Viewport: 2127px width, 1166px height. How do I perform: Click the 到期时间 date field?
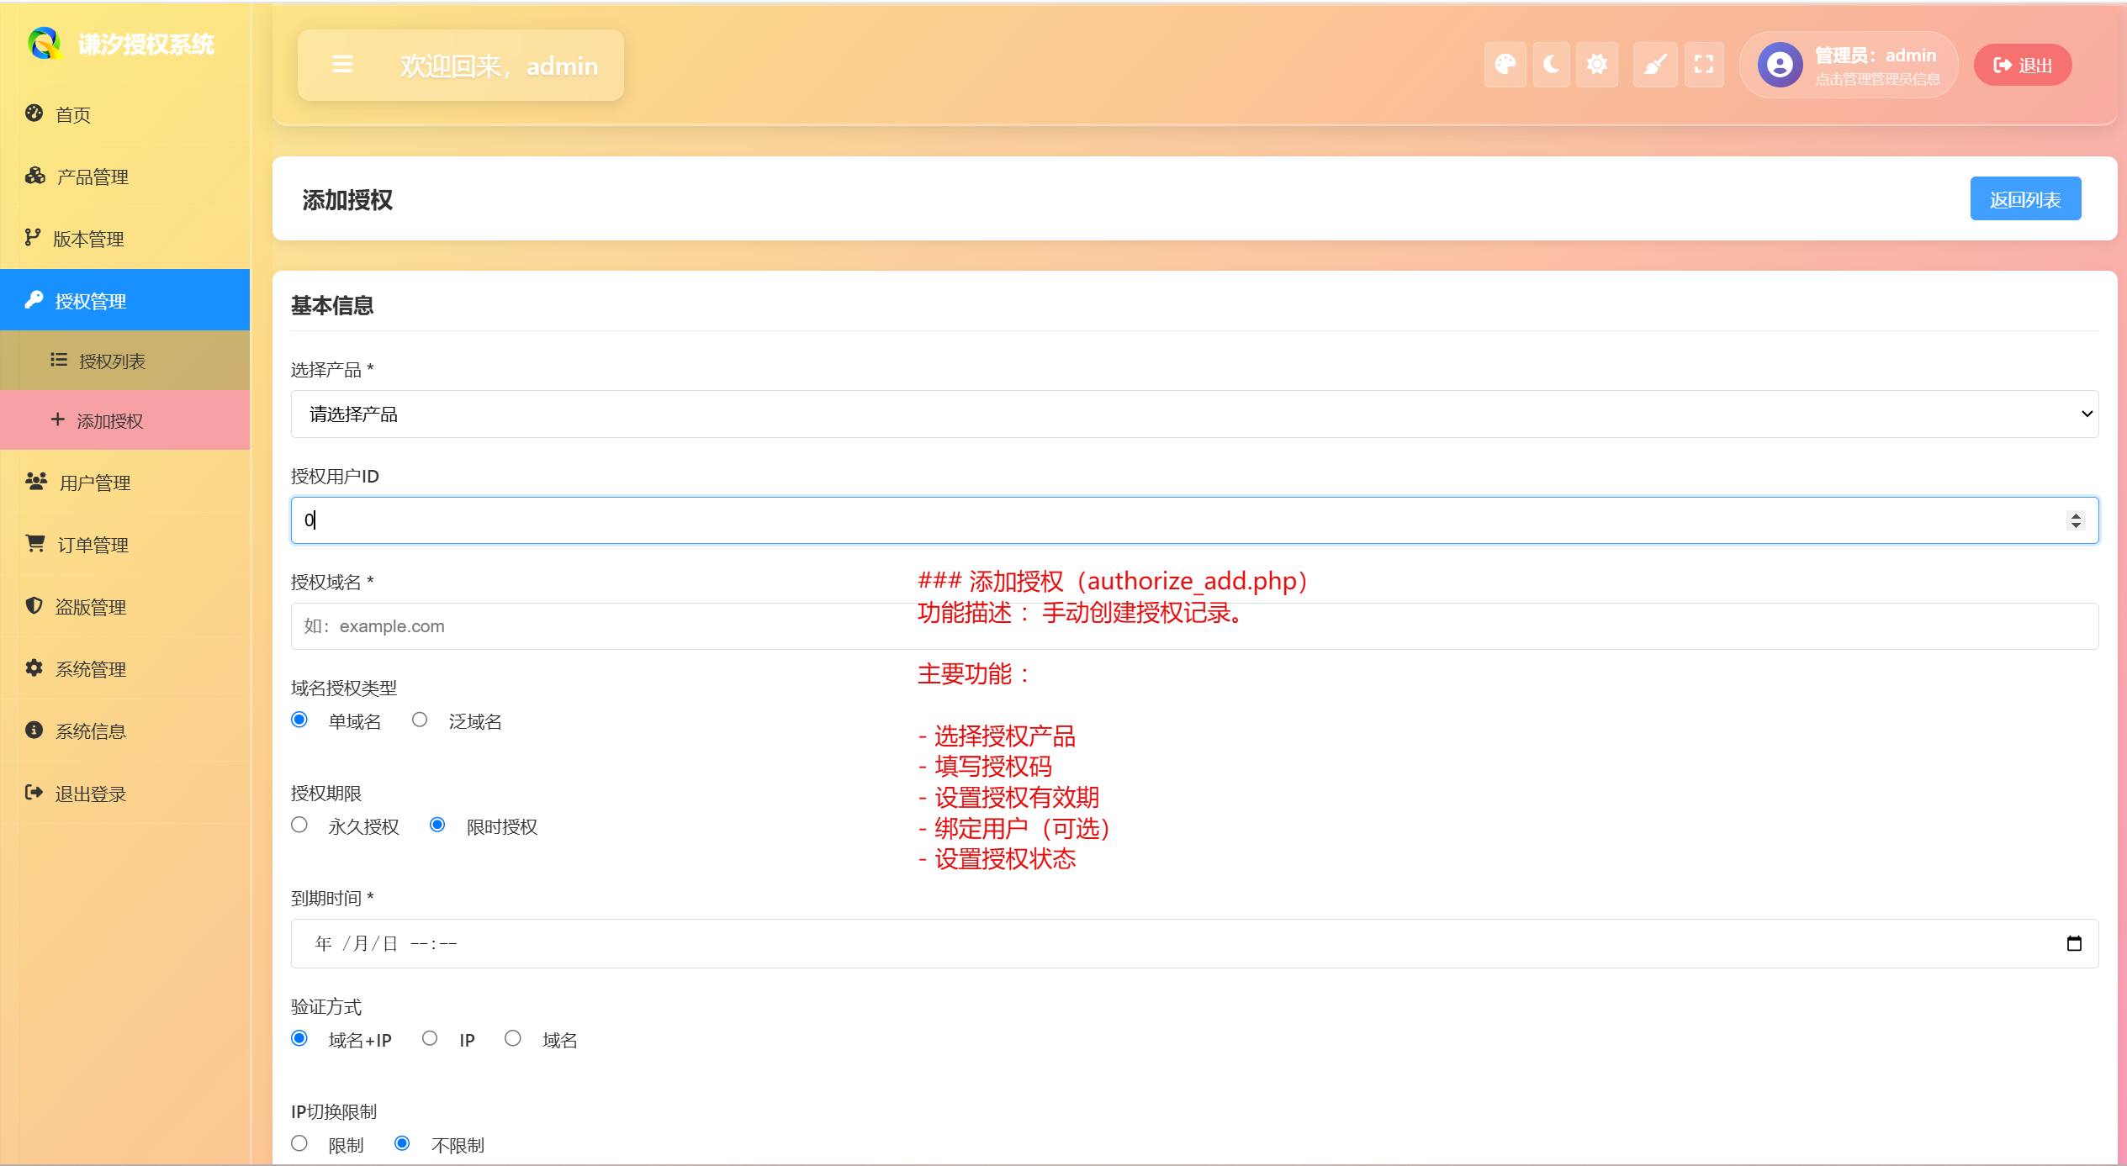coord(1194,944)
